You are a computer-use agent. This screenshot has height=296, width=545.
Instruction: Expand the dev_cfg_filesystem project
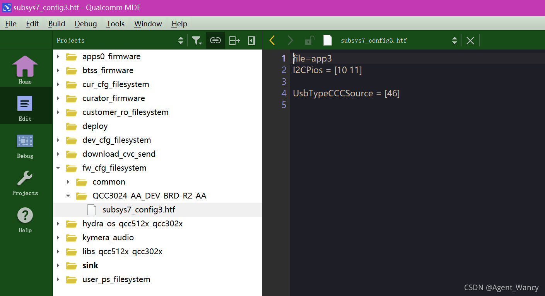click(x=58, y=140)
